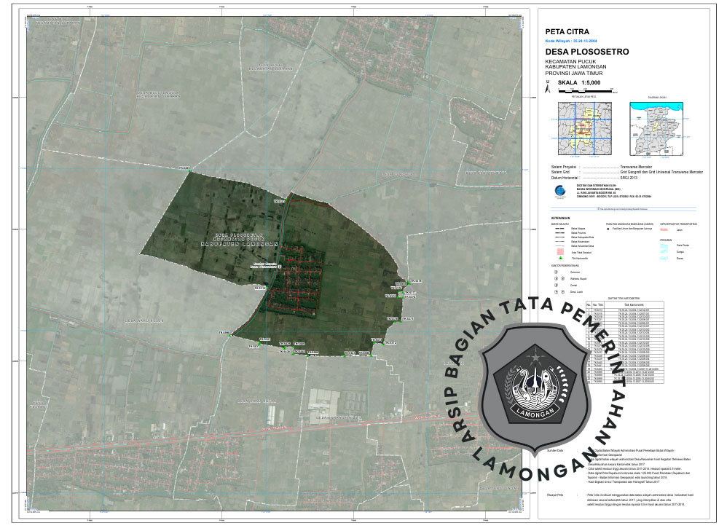Click the north arrow compass symbol
The height and width of the screenshot is (531, 727).
(548, 84)
